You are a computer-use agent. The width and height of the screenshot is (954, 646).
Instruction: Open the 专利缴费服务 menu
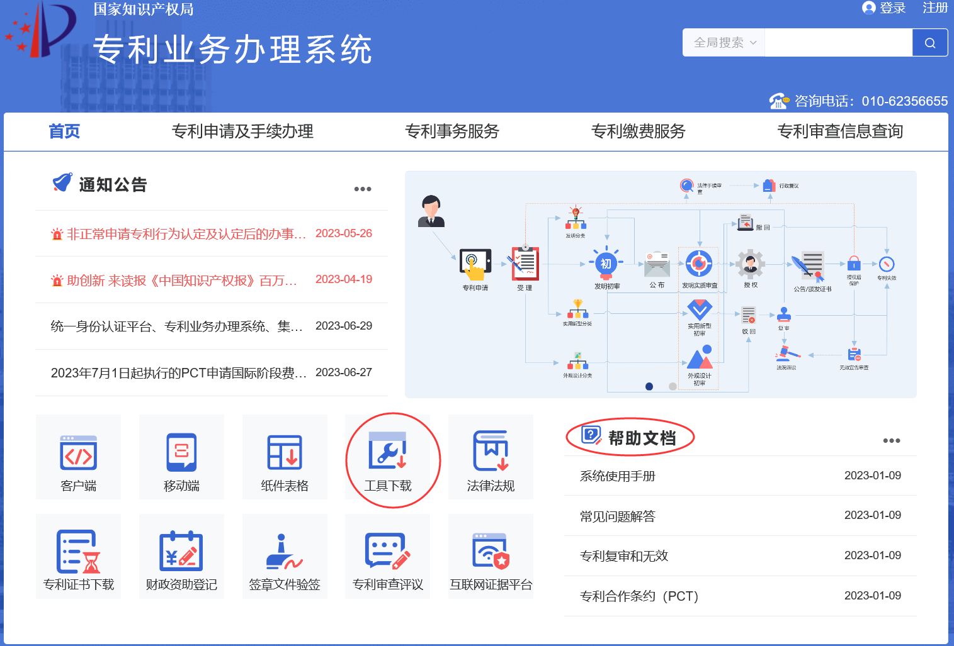coord(639,131)
